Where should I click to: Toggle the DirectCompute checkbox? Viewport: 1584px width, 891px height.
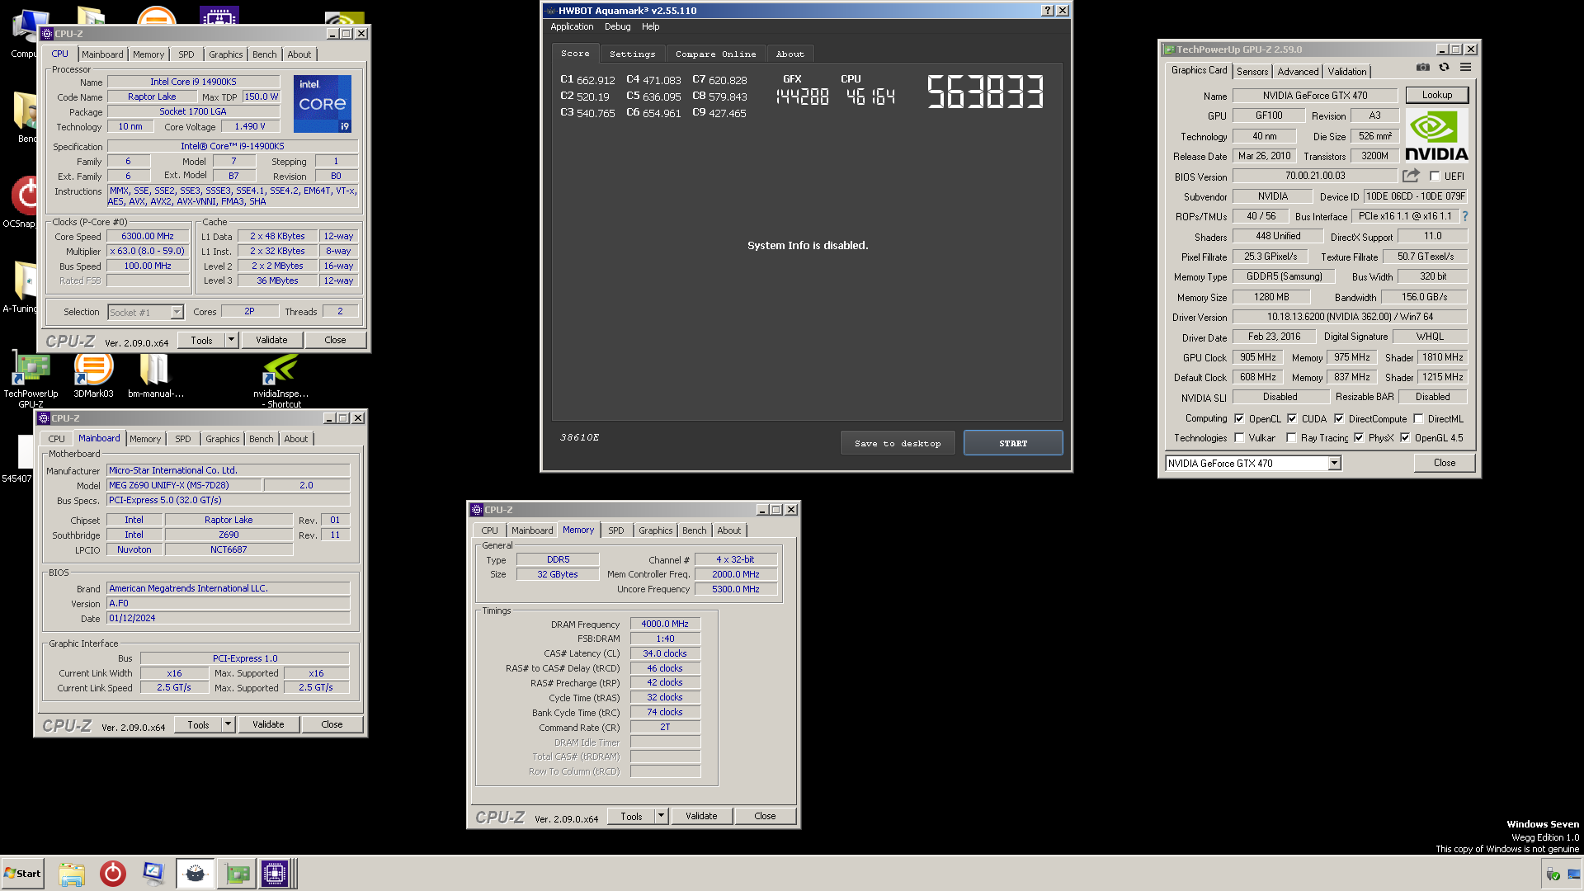[1339, 419]
